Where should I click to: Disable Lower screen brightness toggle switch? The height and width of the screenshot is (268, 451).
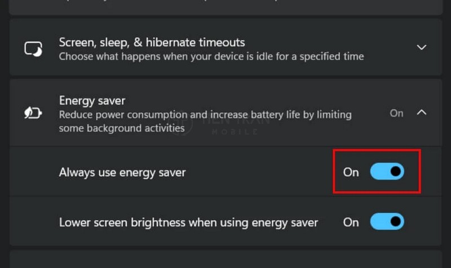point(387,222)
